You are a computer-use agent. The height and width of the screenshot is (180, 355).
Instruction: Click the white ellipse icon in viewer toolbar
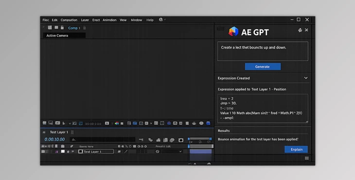tap(201, 123)
